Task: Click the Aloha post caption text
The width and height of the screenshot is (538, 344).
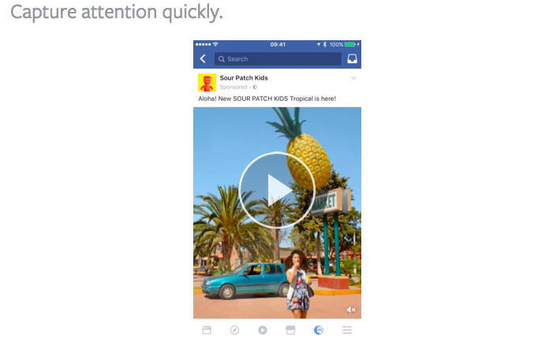Action: [x=267, y=99]
